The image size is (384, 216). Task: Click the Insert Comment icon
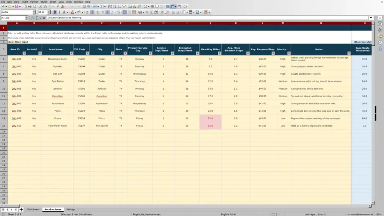pos(157,6)
